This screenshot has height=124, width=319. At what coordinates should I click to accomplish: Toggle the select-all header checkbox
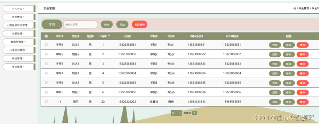pos(46,36)
